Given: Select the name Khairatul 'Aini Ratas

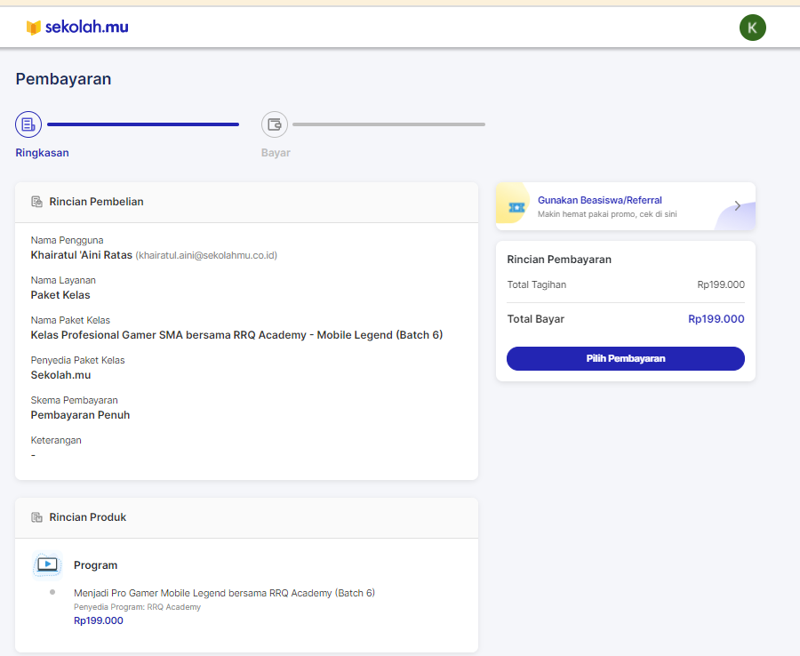Looking at the screenshot, I should [82, 255].
